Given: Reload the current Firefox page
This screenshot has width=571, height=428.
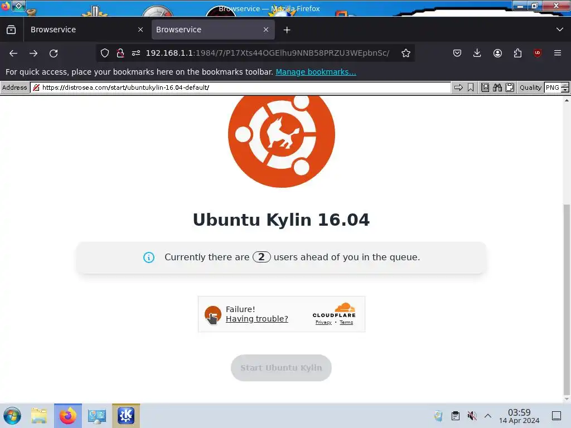Looking at the screenshot, I should pos(54,53).
